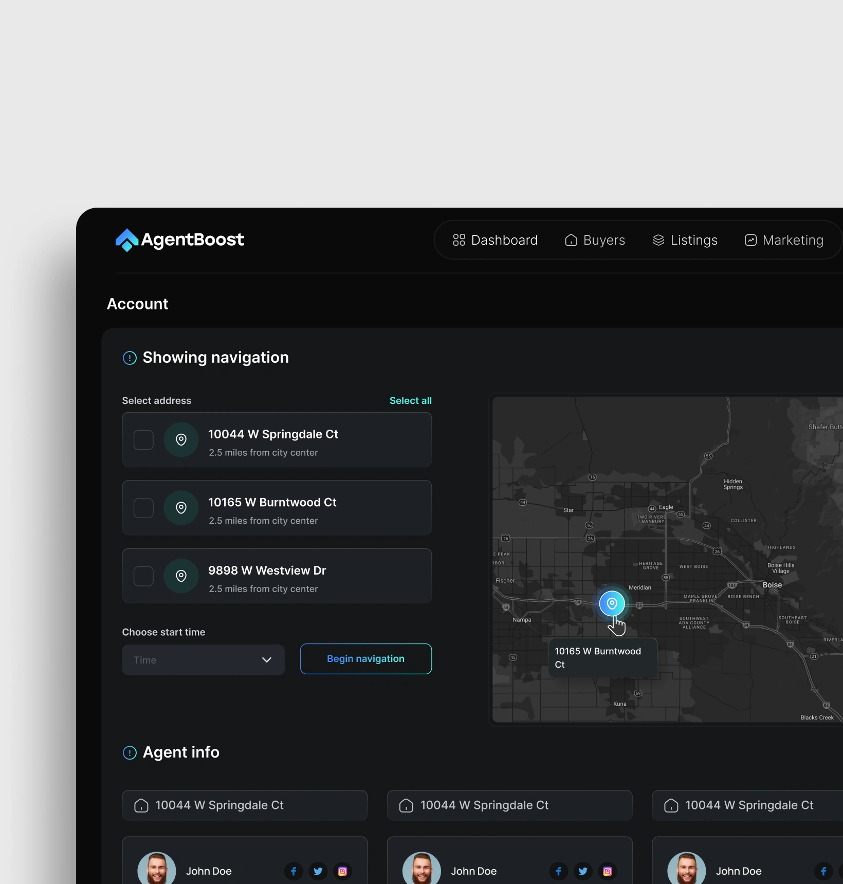Check the 10044 W Springdale Ct checkbox
843x884 pixels.
[143, 440]
